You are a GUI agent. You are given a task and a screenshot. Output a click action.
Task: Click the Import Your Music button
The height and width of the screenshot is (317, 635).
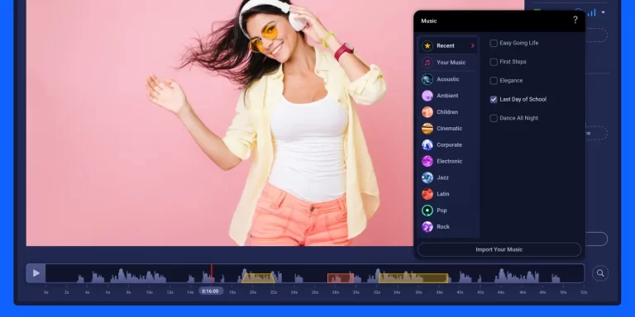click(499, 249)
